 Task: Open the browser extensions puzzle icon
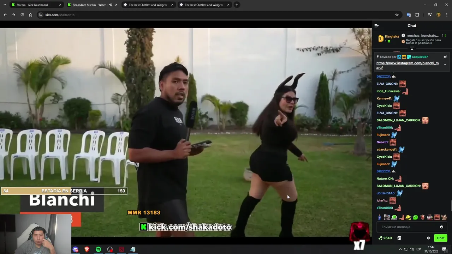pos(417,15)
